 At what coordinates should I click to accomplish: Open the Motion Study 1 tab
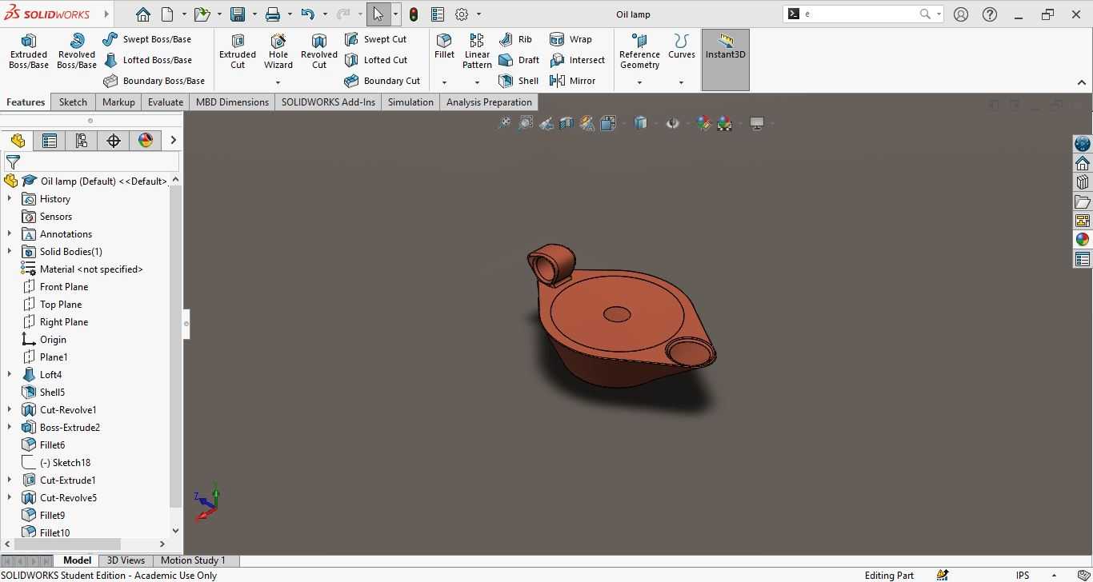[x=193, y=560]
